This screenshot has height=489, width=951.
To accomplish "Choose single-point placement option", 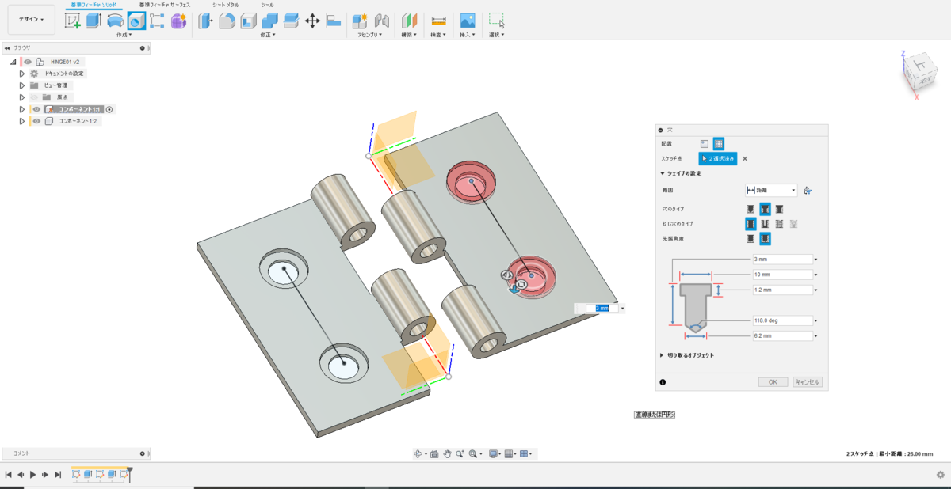I will (x=705, y=144).
